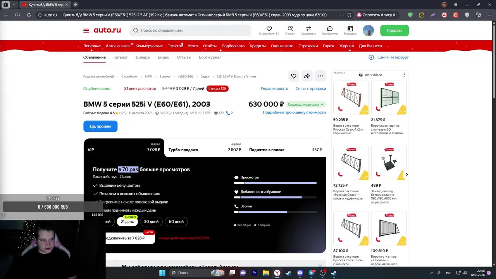Show hidden system tray icons
The height and width of the screenshot is (279, 496).
click(x=432, y=273)
